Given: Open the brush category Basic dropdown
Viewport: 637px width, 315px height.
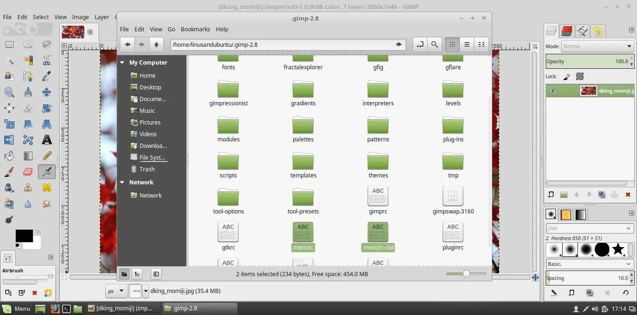Looking at the screenshot, I should [x=589, y=264].
